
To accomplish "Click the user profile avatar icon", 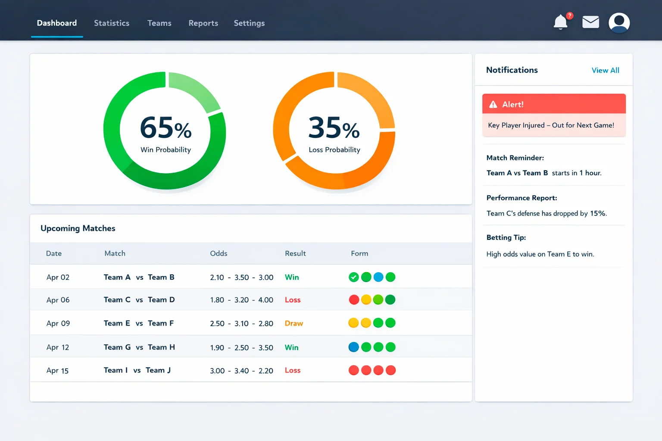I will [619, 22].
